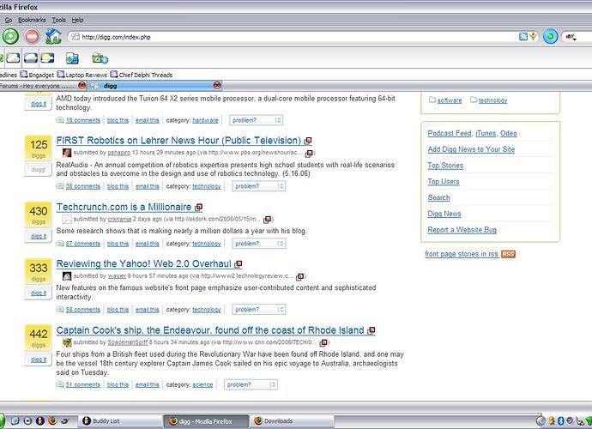
Task: Open external-link icon beside FIRST Robotics title
Action: [x=308, y=141]
